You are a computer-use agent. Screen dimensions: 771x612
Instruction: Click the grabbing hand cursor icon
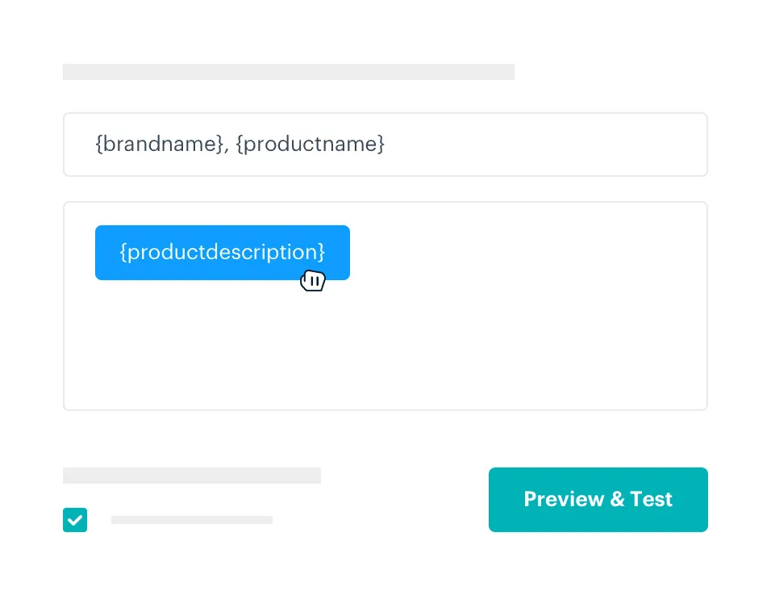pyautogui.click(x=313, y=281)
